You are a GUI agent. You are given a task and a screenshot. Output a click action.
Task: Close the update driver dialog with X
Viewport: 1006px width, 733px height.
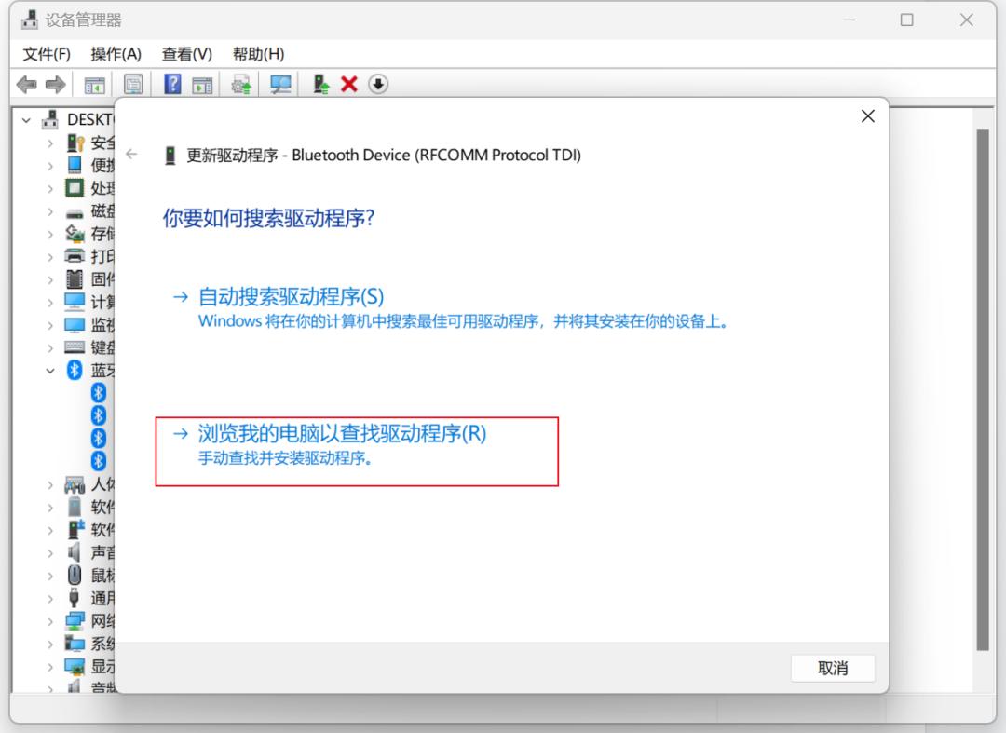(x=867, y=116)
